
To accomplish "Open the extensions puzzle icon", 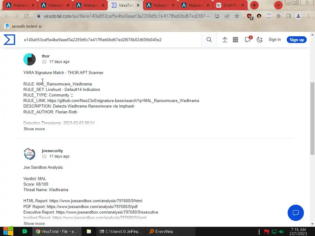I will point(278,16).
